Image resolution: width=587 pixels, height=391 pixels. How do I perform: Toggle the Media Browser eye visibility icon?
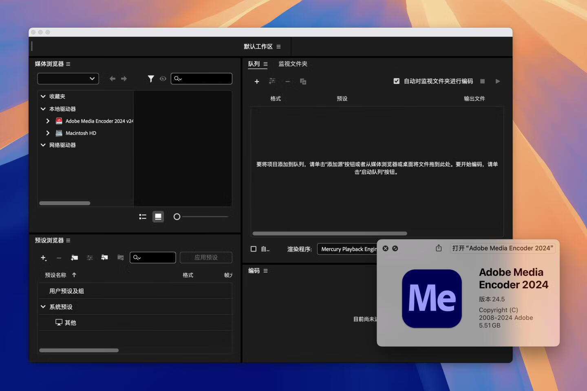point(163,79)
